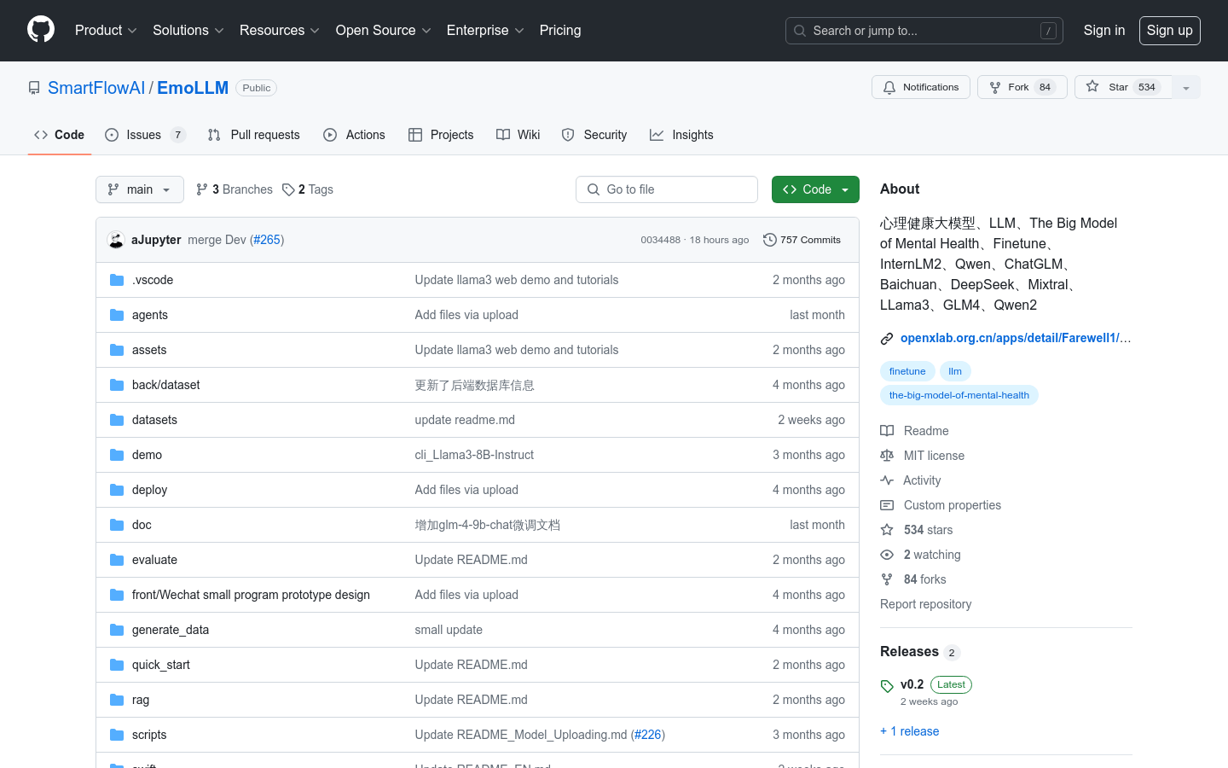Click the tag icon beside 2 Tags

coord(288,189)
